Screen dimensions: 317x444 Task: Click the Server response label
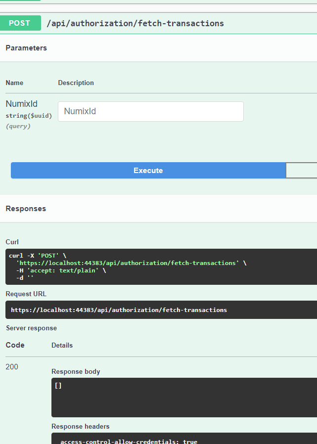tap(32, 328)
